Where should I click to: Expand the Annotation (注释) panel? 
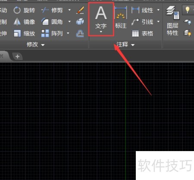point(125,44)
